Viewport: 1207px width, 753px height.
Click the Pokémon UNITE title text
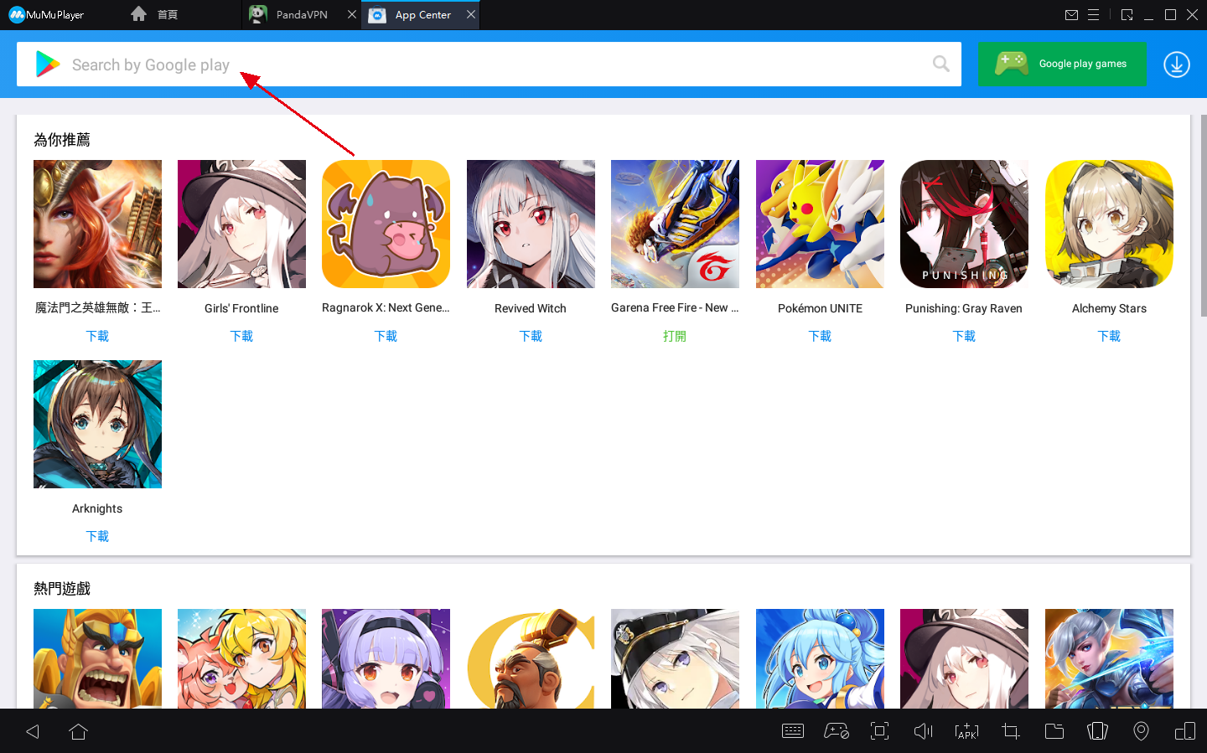pyautogui.click(x=820, y=308)
